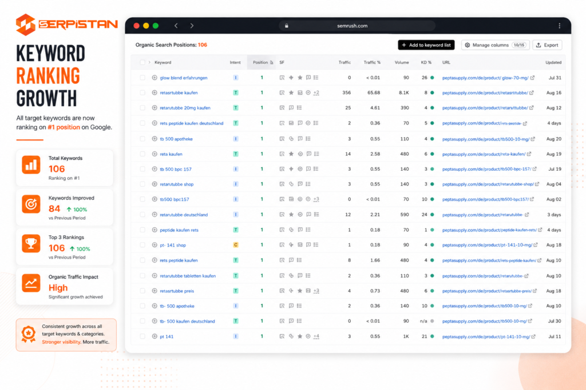586x390 pixels.
Task: Check the box for rets peptide kaufen deutschland
Action: point(142,123)
